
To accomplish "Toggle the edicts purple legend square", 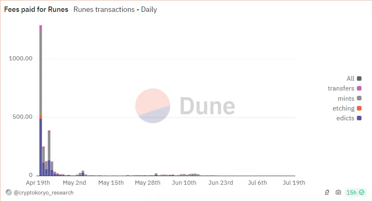I will (x=359, y=118).
